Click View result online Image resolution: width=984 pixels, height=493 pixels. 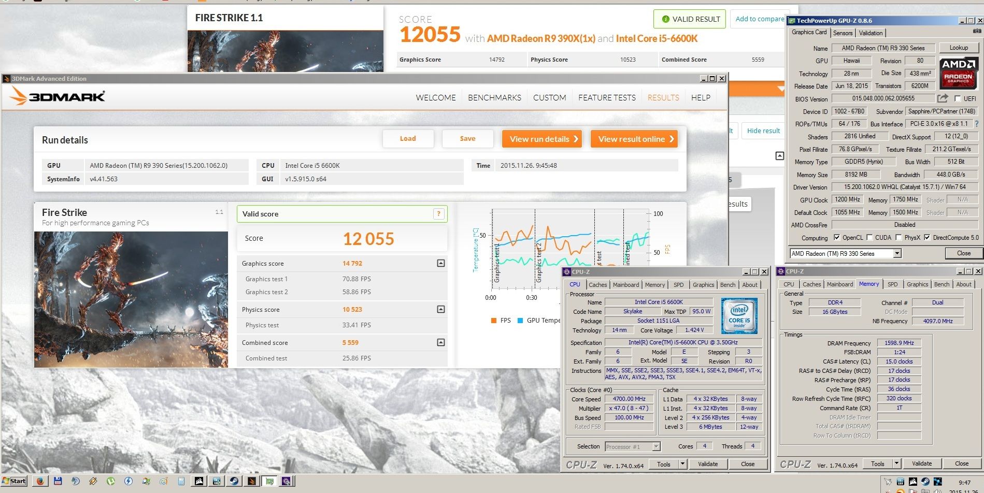(x=634, y=139)
